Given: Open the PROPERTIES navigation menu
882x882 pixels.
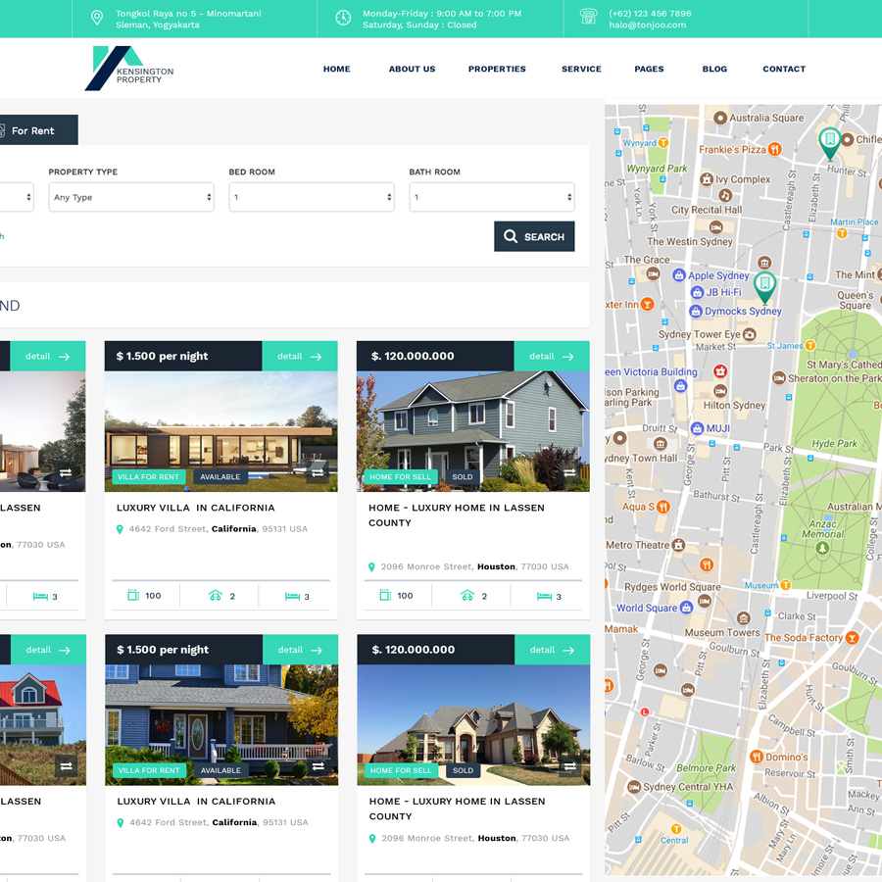Looking at the screenshot, I should pyautogui.click(x=497, y=69).
